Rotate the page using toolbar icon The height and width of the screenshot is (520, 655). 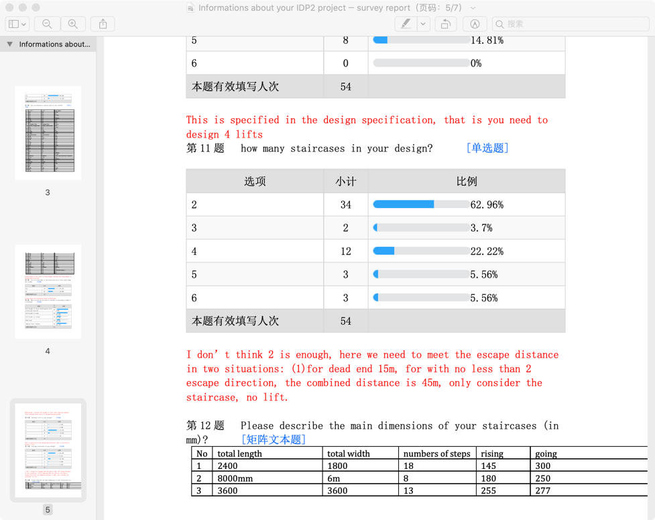[446, 24]
